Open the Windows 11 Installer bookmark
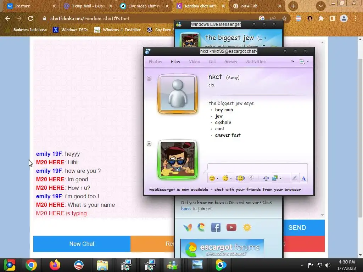Image resolution: width=363 pixels, height=272 pixels. coord(117,30)
